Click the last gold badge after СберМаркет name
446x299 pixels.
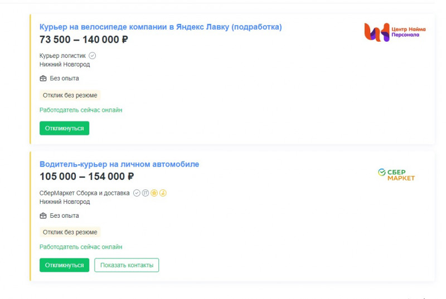pyautogui.click(x=163, y=193)
